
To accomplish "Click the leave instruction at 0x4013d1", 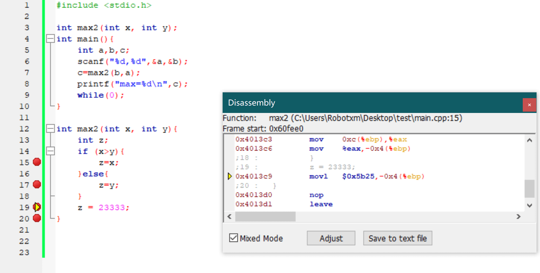I will coord(321,204).
